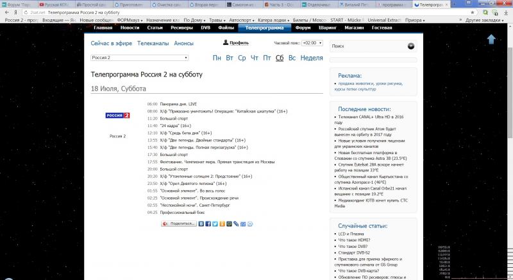Viewport: 513px width, 280px height.
Task: Switch to the Русская КОМ browser tab
Action: pyautogui.click(x=55, y=4)
